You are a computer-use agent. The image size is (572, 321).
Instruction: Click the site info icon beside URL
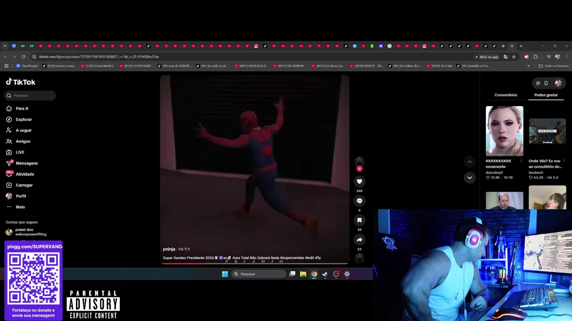tap(34, 57)
